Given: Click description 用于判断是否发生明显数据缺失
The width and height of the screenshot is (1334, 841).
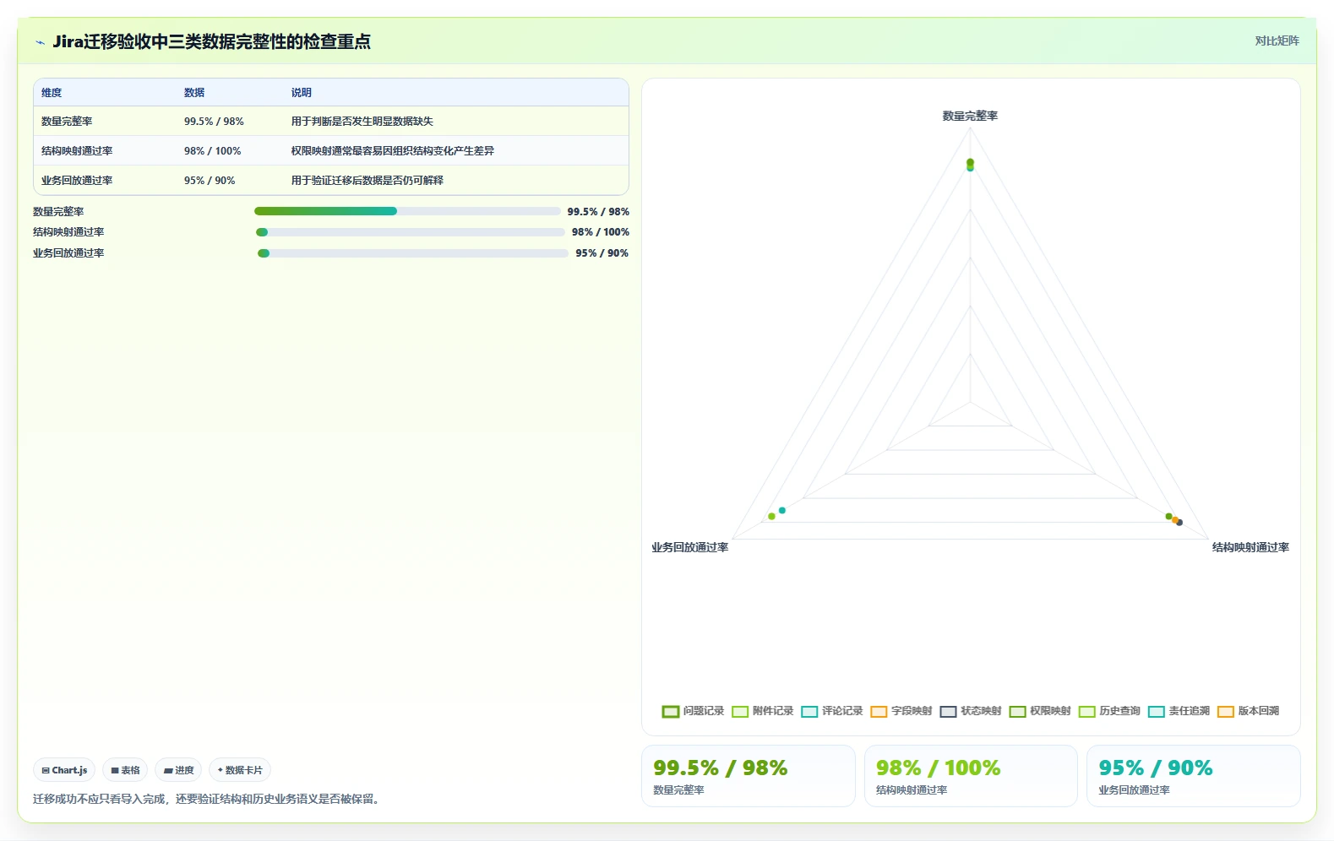Looking at the screenshot, I should (x=362, y=122).
